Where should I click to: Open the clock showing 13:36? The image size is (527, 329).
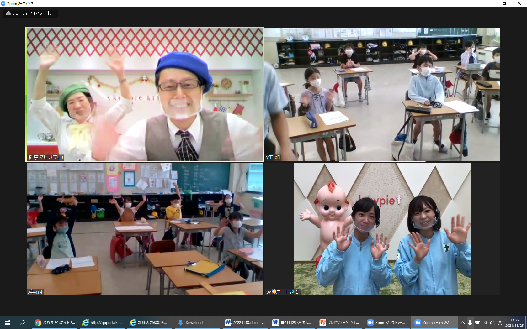(514, 323)
